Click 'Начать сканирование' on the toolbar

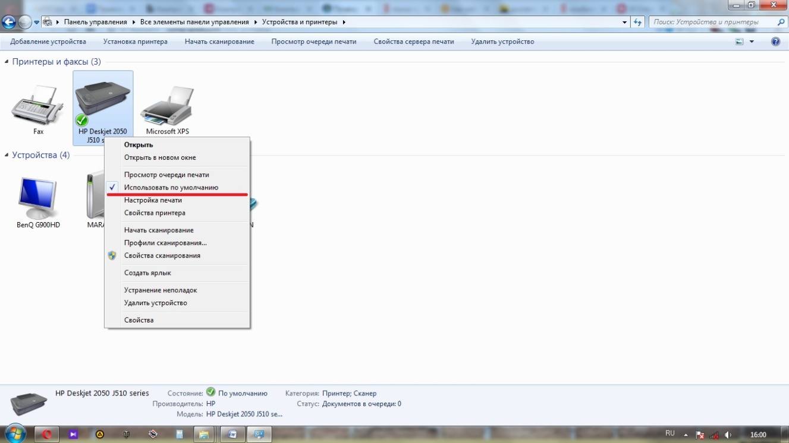tap(219, 42)
